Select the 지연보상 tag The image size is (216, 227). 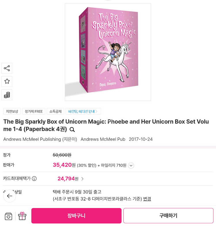tap(12, 111)
